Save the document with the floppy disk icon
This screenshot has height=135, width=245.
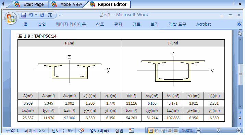pos(24,15)
